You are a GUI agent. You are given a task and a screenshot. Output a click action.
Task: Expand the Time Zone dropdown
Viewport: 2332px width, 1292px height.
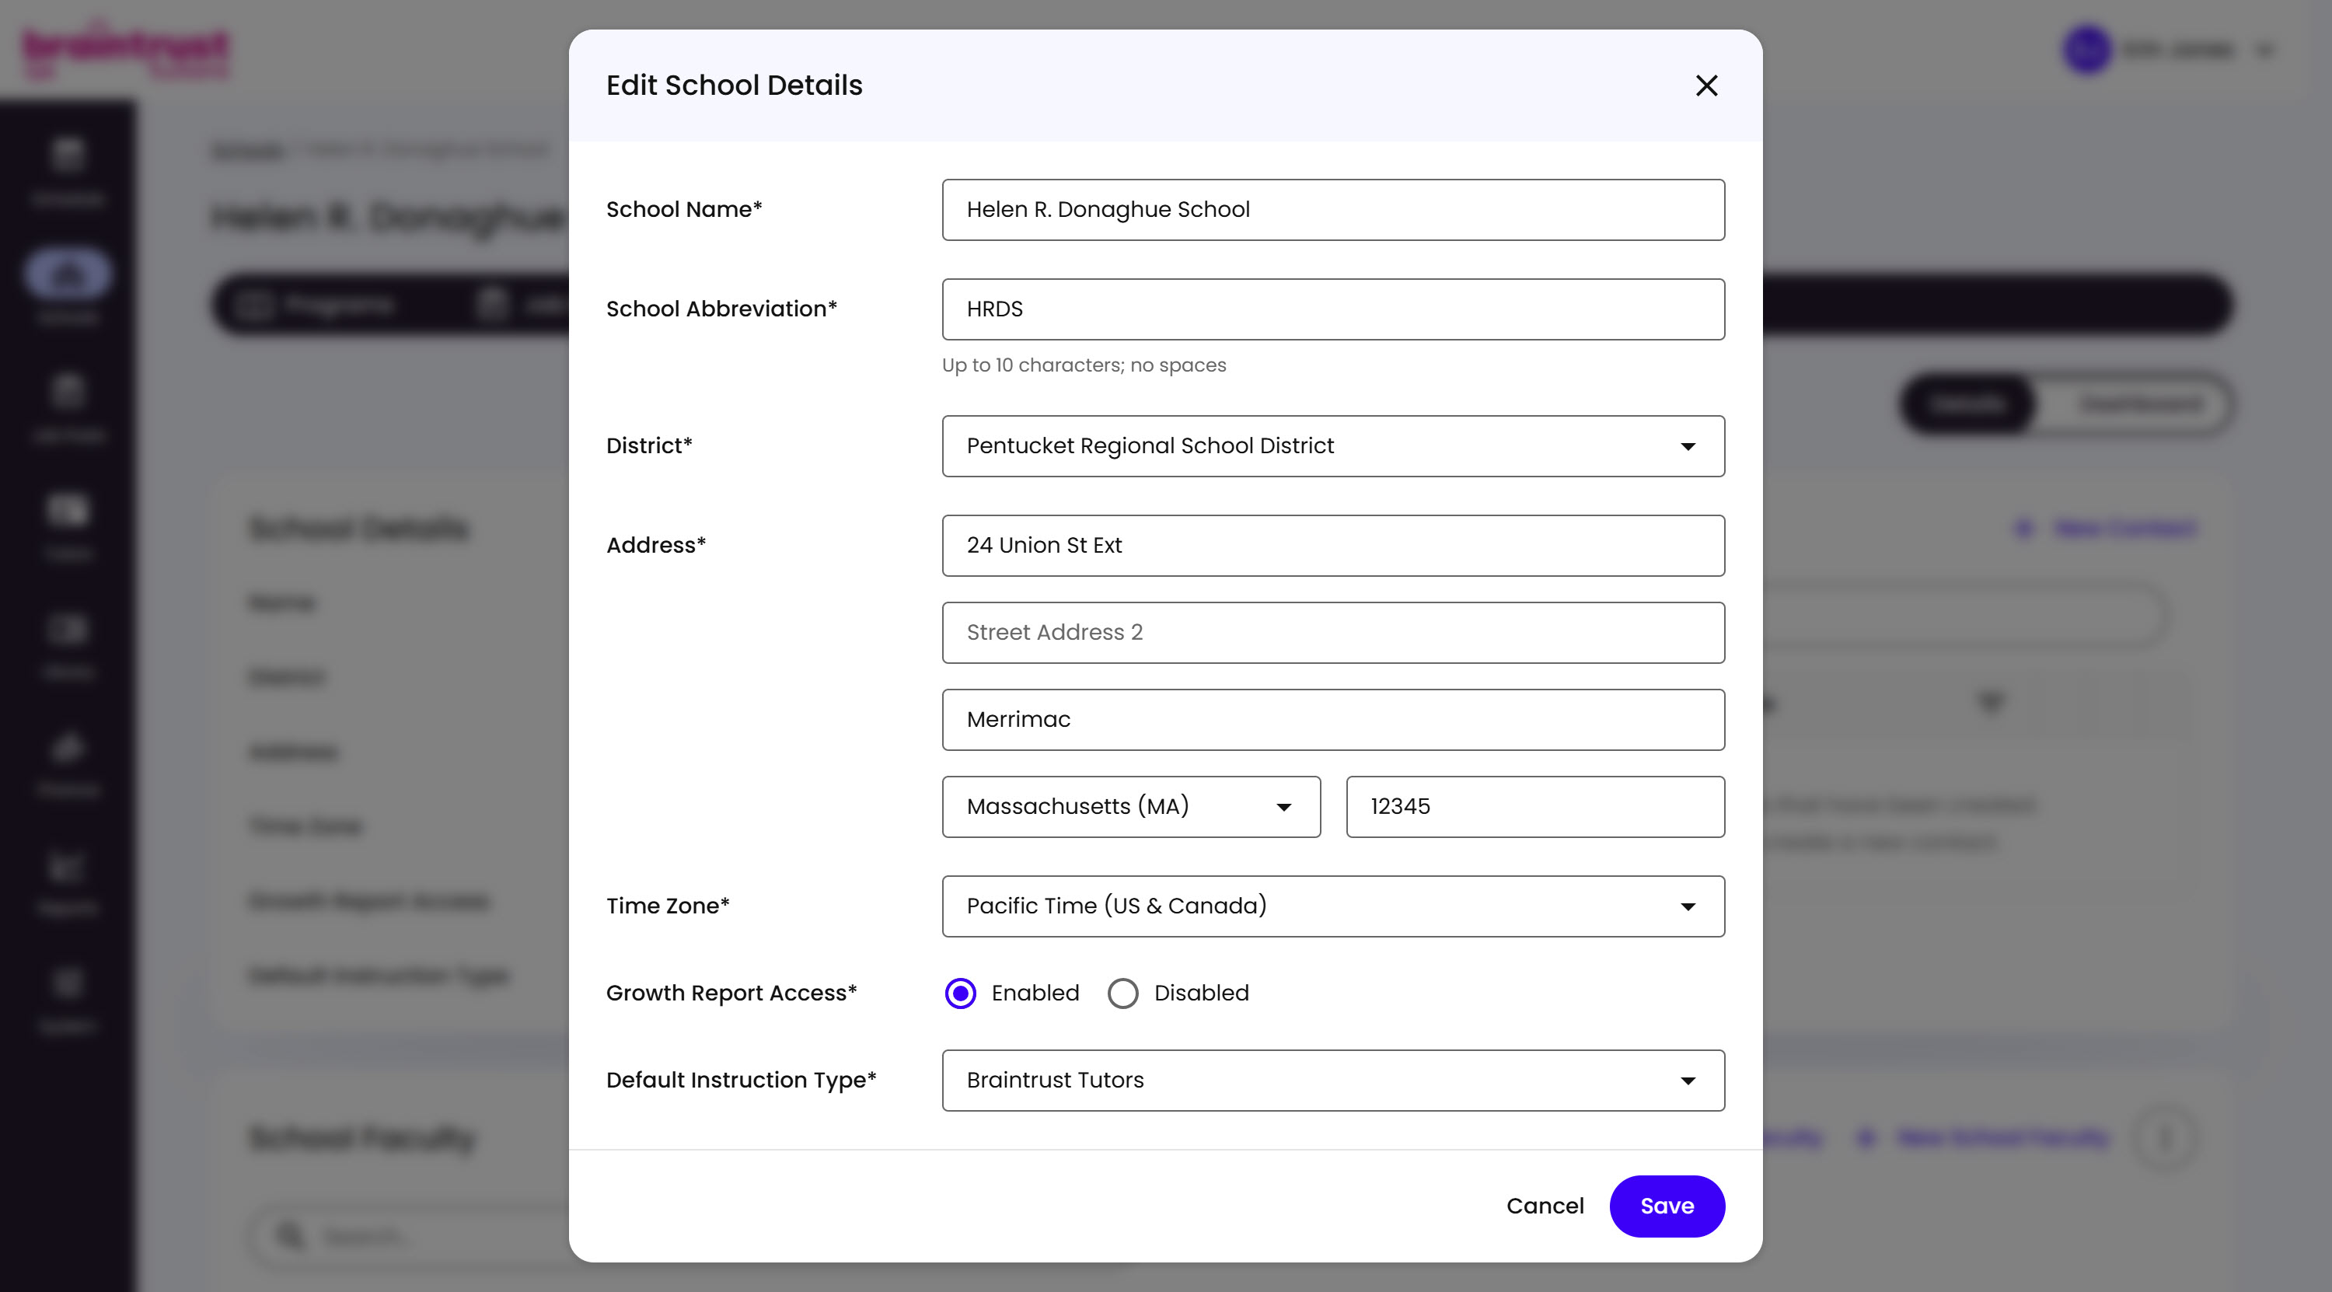pyautogui.click(x=1332, y=906)
